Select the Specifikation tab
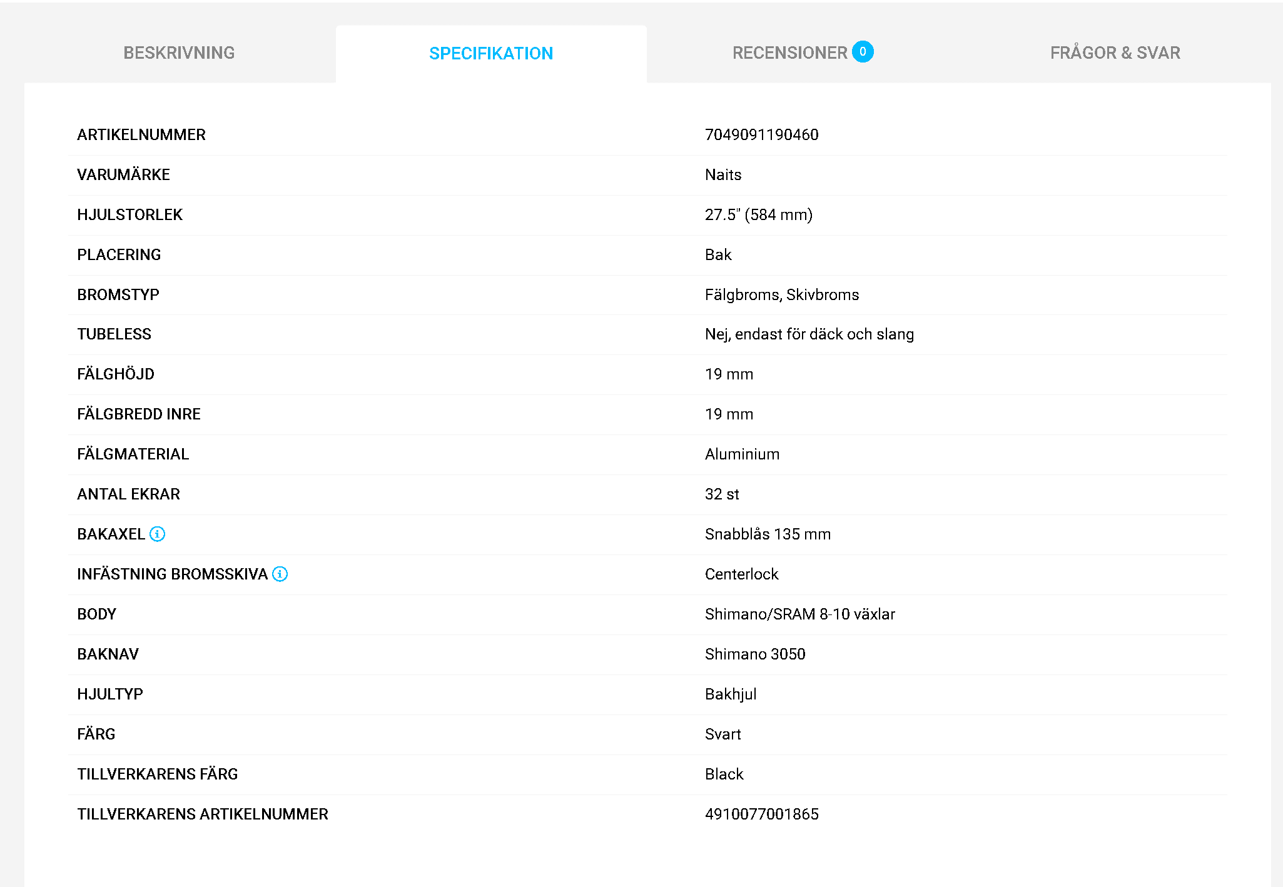1283x887 pixels. (491, 54)
